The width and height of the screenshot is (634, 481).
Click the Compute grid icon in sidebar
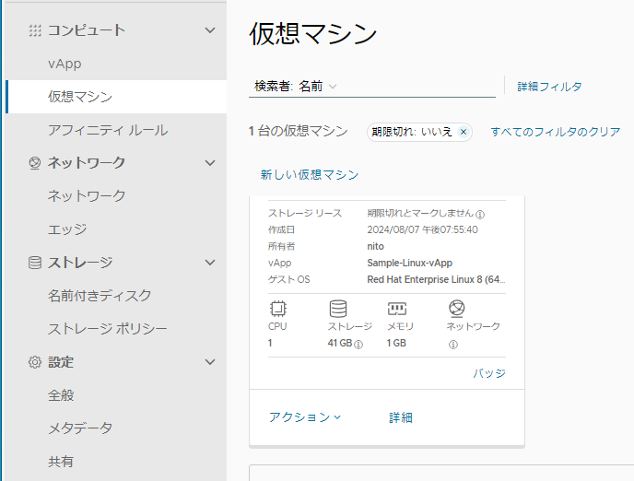[35, 30]
